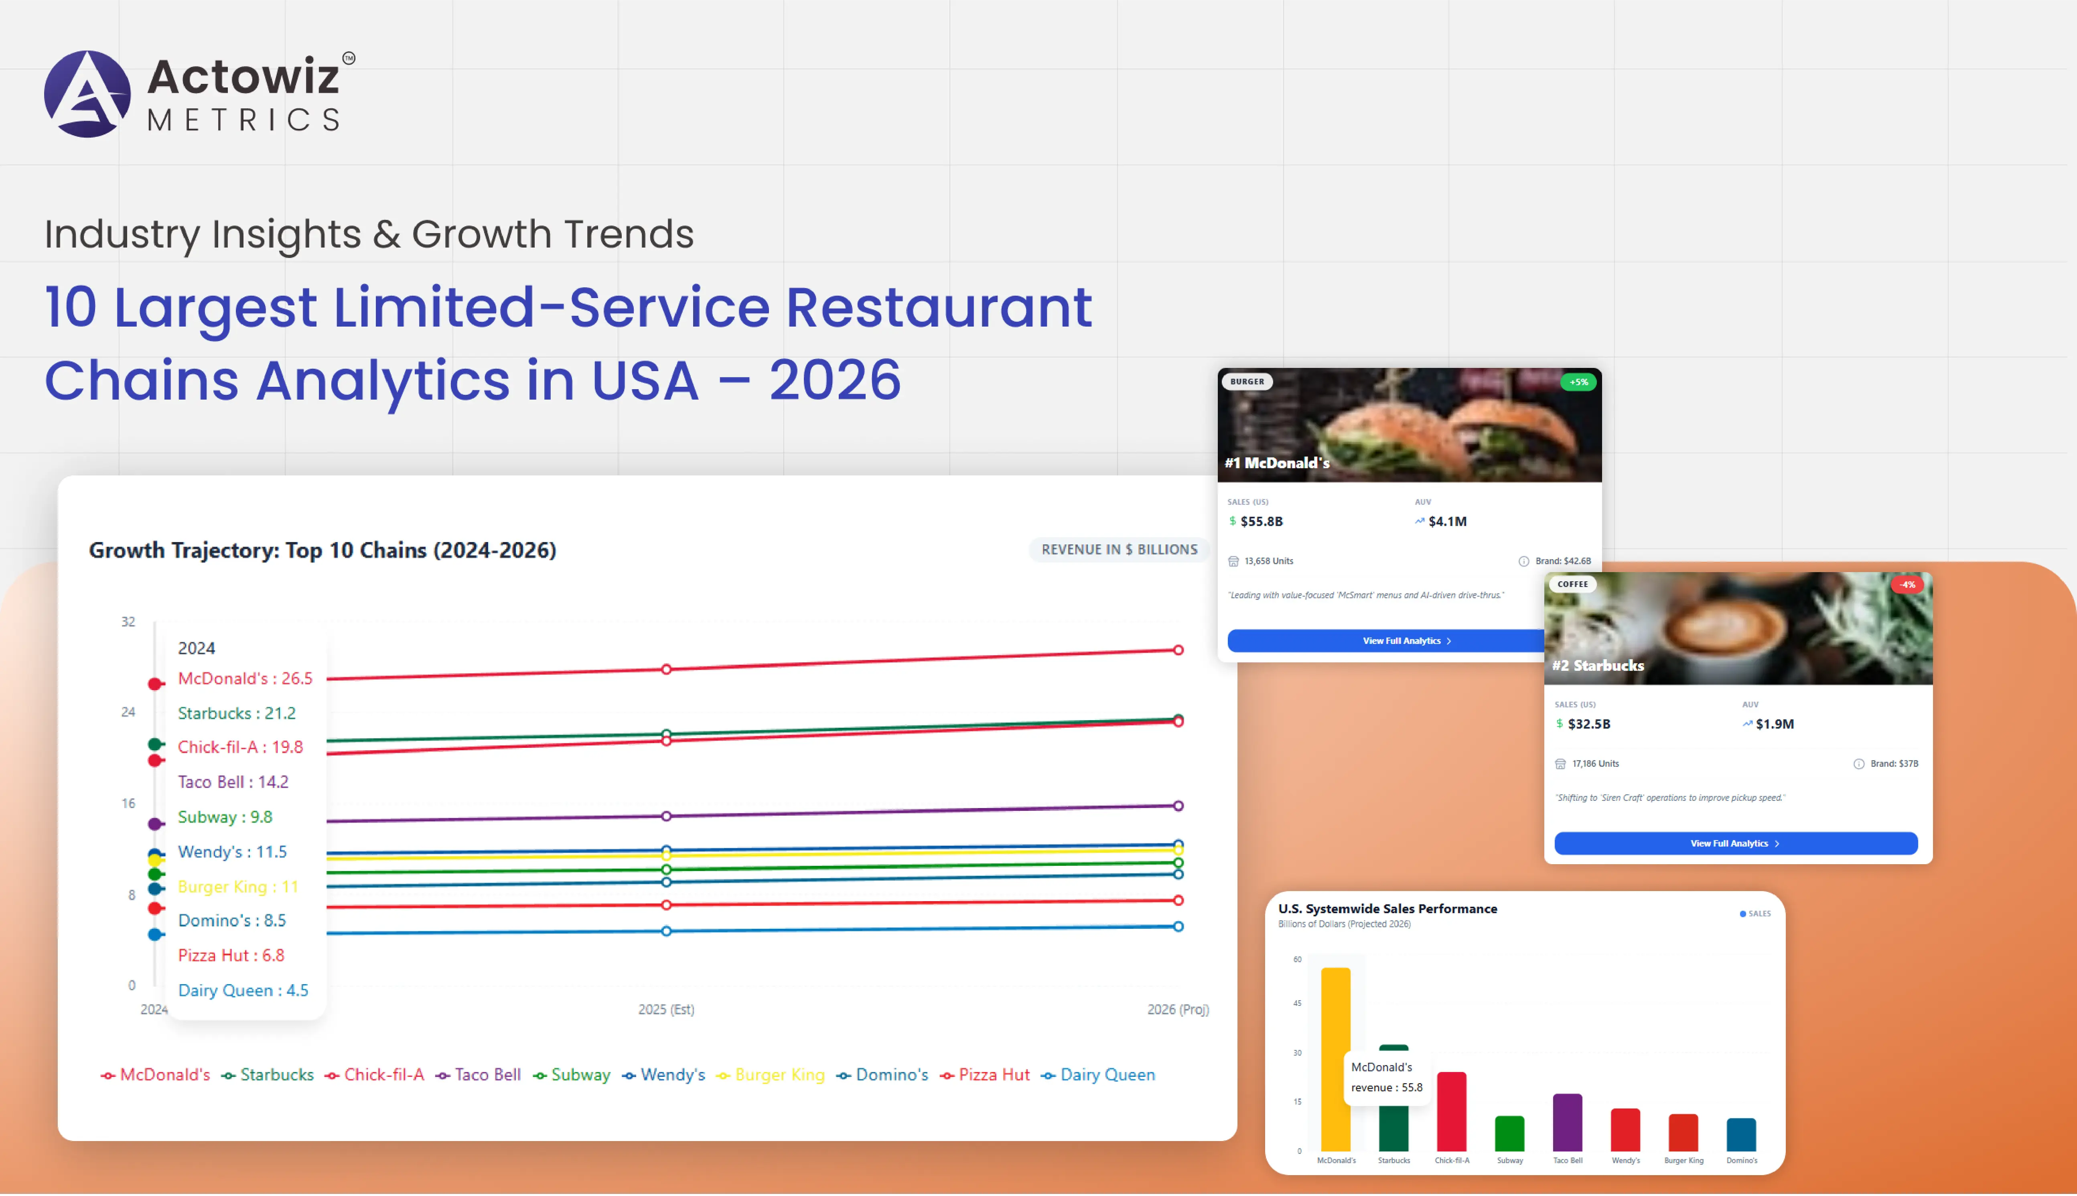The image size is (2077, 1196).
Task: Select the green dollar icon on McDonald's card
Action: pyautogui.click(x=1233, y=521)
